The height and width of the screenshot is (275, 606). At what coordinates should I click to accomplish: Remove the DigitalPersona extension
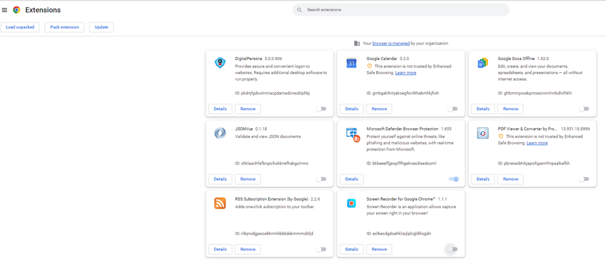coord(247,109)
